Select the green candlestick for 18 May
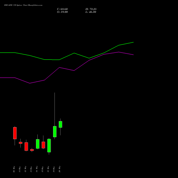 tap(49, 146)
